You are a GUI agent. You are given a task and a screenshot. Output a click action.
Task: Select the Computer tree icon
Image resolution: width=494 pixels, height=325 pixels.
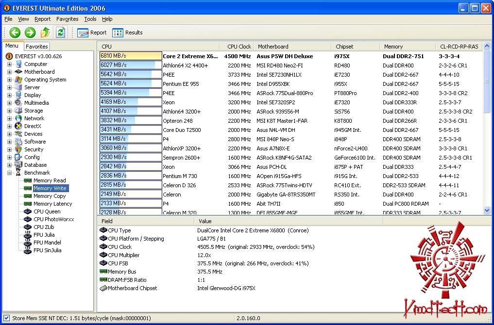[18, 64]
